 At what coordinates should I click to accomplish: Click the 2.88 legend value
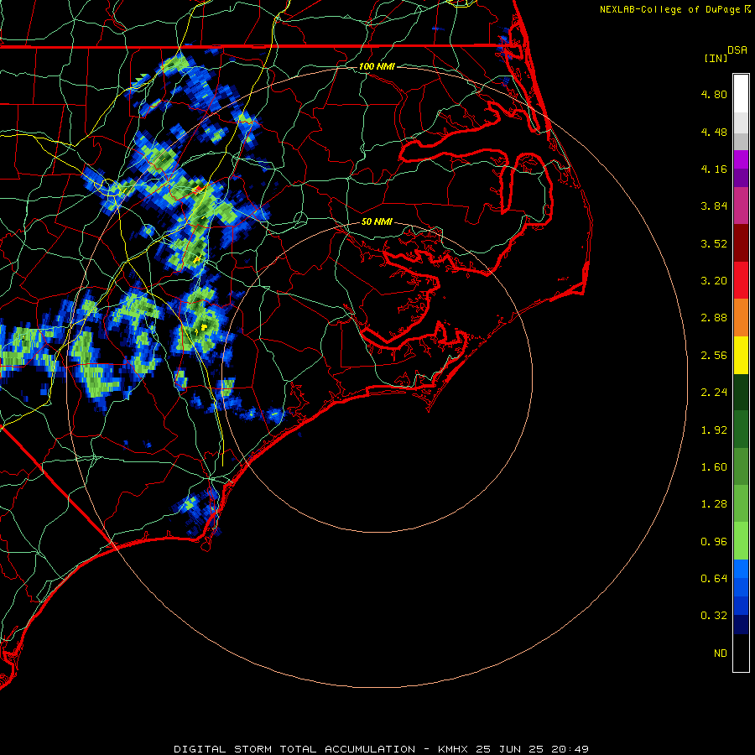point(714,318)
